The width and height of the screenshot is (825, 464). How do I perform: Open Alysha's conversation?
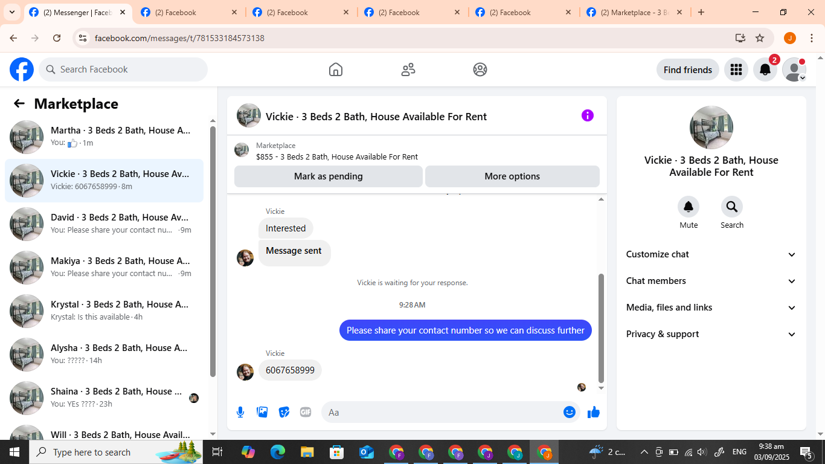tap(104, 355)
